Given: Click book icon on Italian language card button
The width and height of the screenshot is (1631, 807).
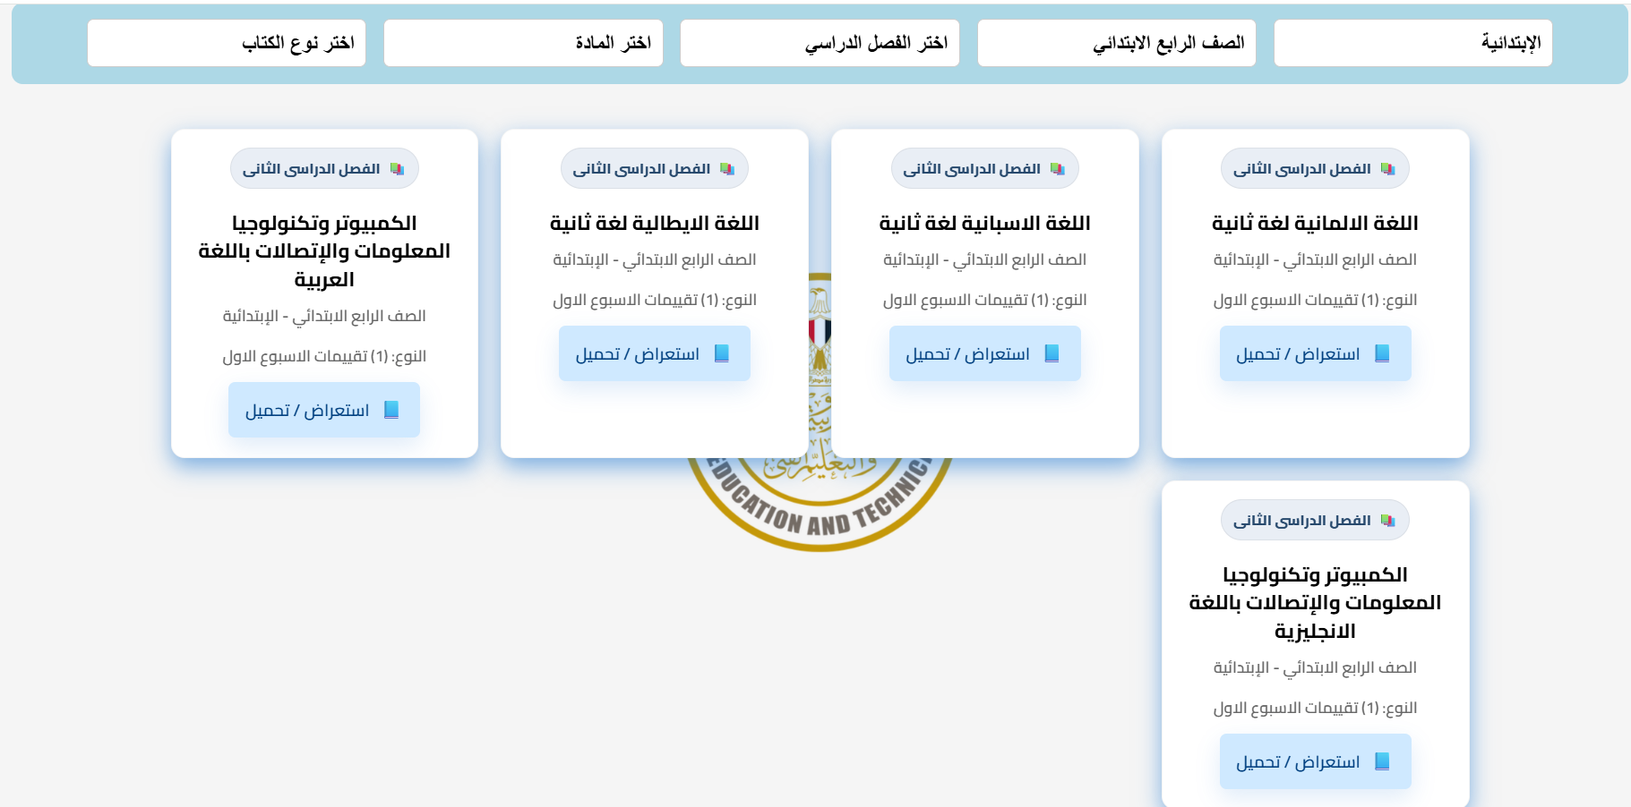Looking at the screenshot, I should tap(721, 353).
